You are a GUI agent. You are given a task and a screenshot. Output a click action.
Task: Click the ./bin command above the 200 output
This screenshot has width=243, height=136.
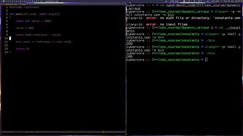pos(210,40)
